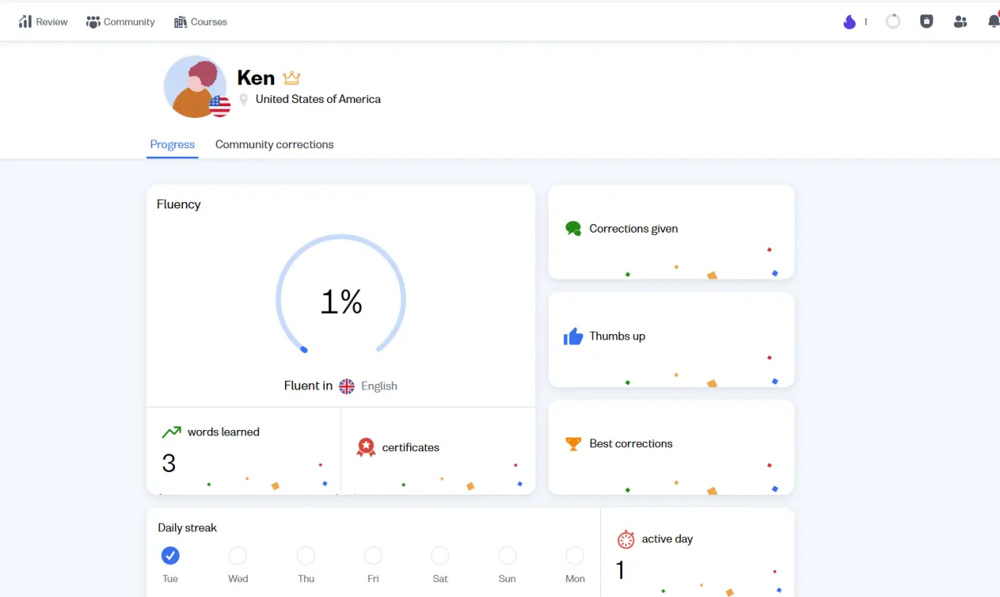
Task: Open the Thumbs up card
Action: [x=671, y=339]
